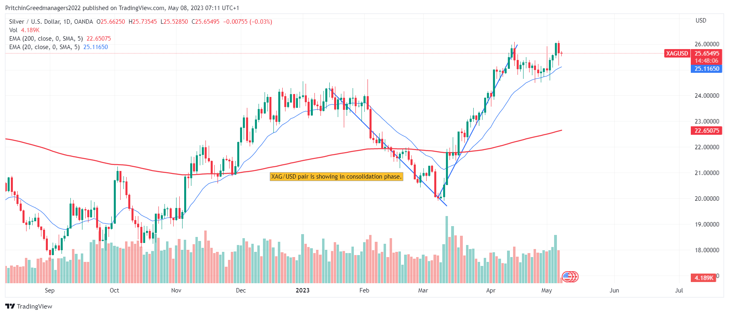This screenshot has height=315, width=729.
Task: Click the change value −0.00755 (−0.03%)
Action: tap(248, 22)
